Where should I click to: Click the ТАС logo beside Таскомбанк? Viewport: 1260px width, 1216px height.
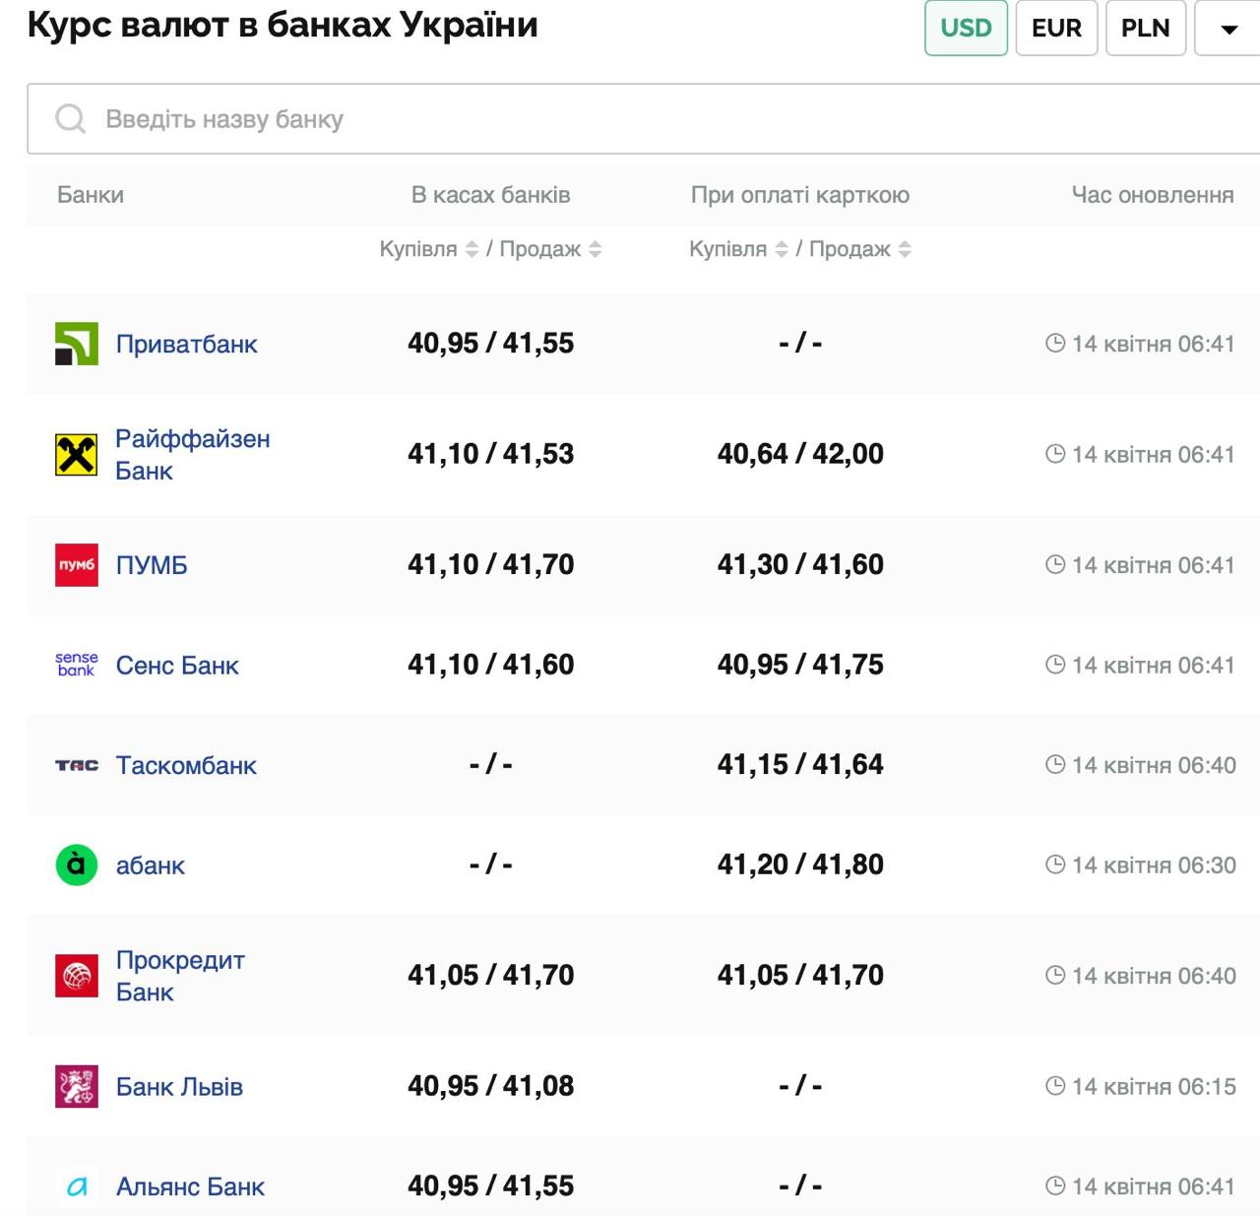click(76, 765)
